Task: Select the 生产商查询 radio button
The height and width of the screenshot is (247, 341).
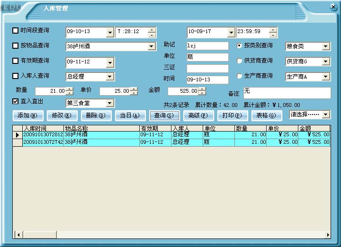Action: 239,76
